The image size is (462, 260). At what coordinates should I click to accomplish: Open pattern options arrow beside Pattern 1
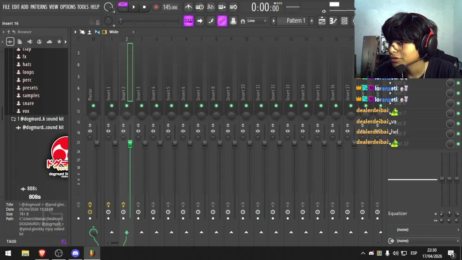tap(274, 21)
